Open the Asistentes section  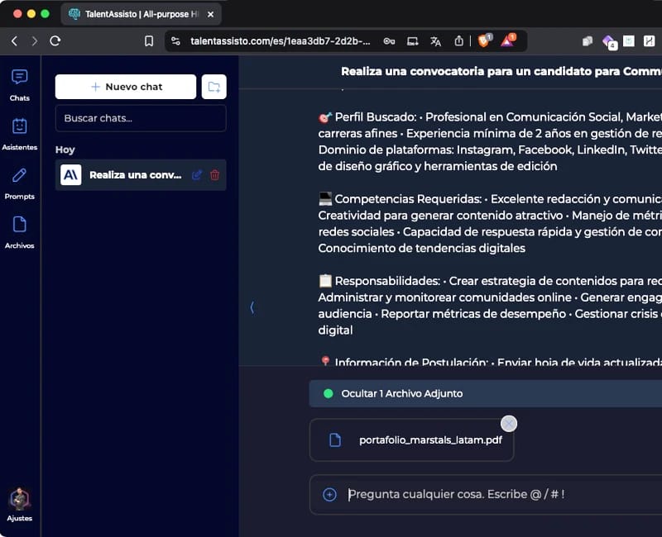(x=19, y=134)
